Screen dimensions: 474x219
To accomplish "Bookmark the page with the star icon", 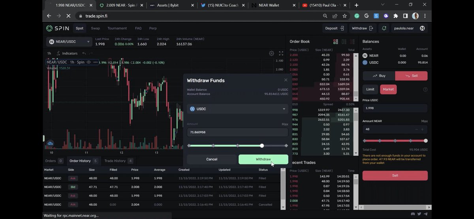I will click(x=345, y=16).
